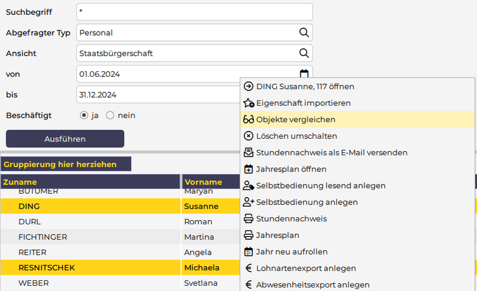This screenshot has width=477, height=291.
Task: Select the 'ja' radio button for Beschäftigt
Action: tap(84, 115)
